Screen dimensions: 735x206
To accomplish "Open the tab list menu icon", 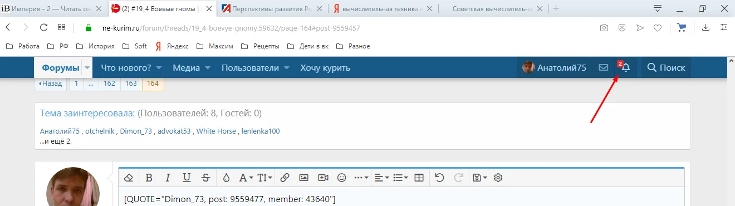I will pos(658,8).
